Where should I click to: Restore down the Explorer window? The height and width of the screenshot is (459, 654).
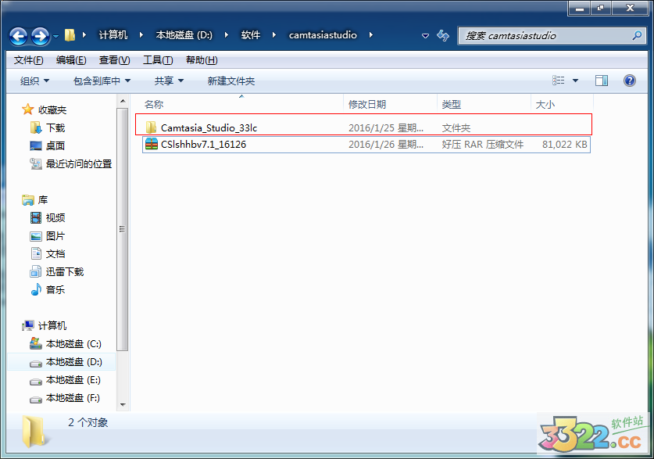tap(601, 9)
